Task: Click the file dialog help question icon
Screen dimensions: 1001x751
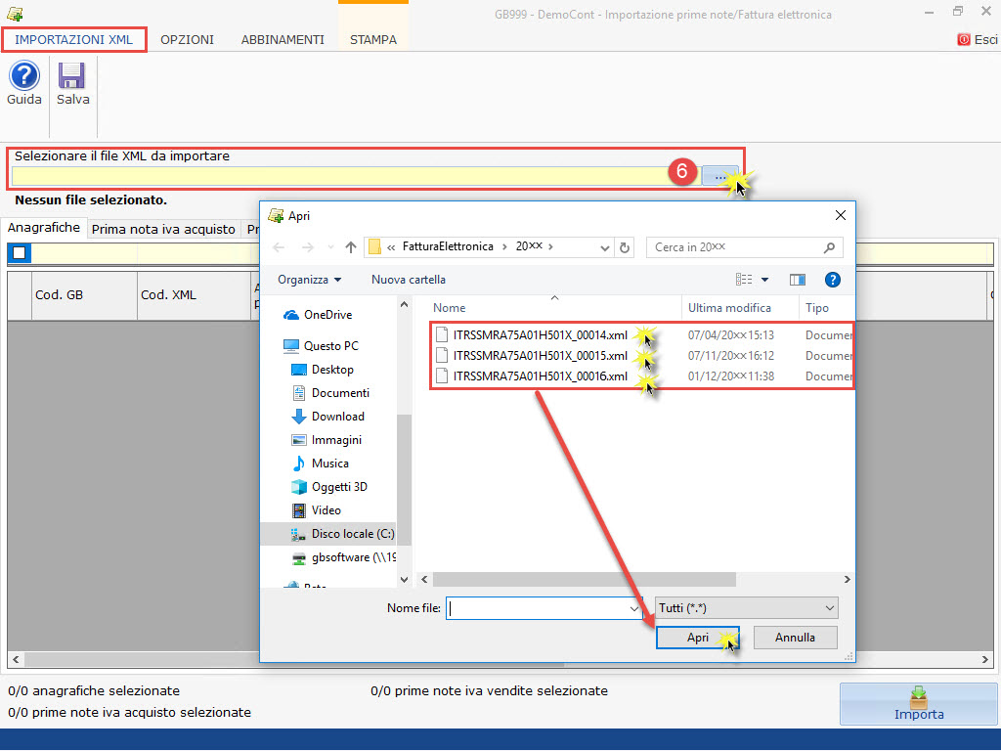Action: pyautogui.click(x=833, y=280)
